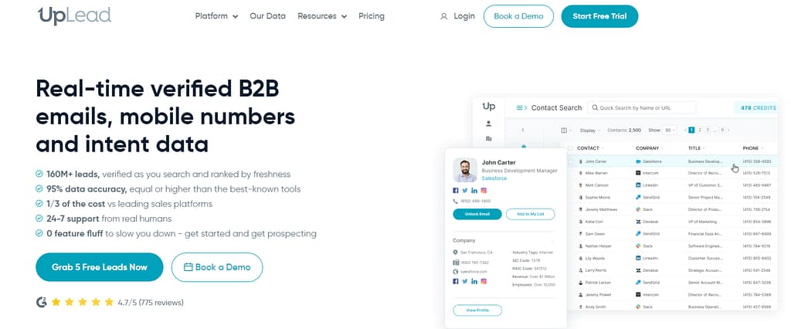This screenshot has width=791, height=329.
Task: Click the Facebook icon under John Carter
Action: click(456, 190)
